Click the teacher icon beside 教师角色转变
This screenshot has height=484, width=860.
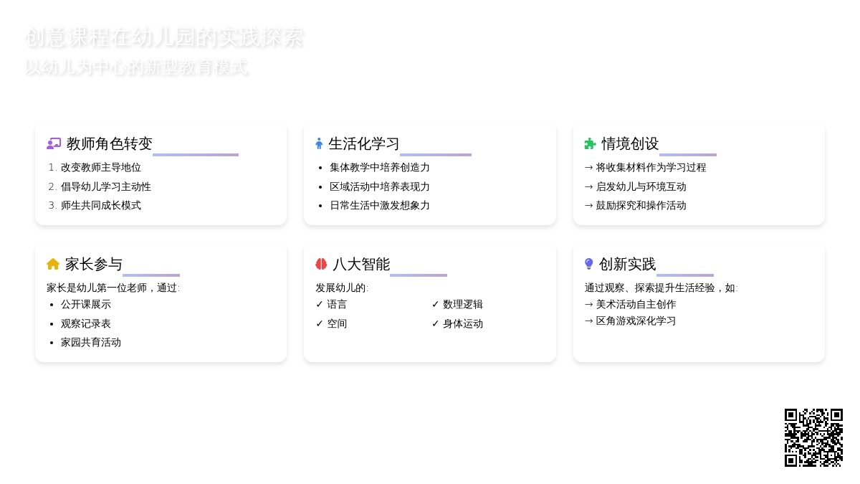54,143
